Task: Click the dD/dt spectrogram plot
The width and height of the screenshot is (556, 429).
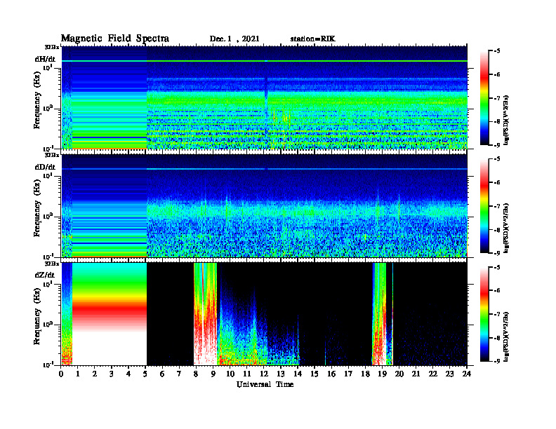Action: pyautogui.click(x=264, y=205)
